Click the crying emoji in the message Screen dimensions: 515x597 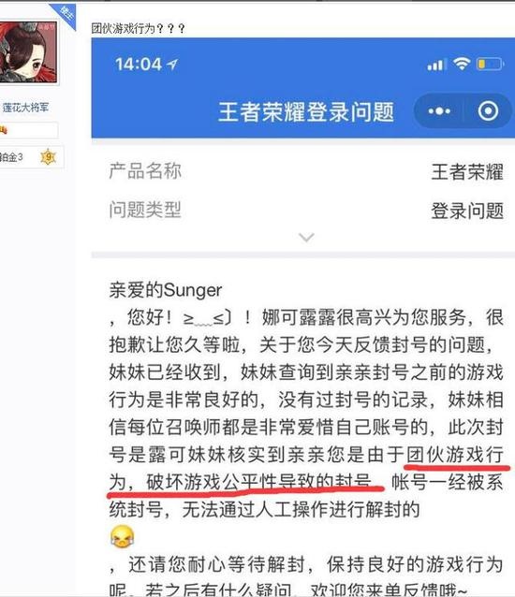(x=123, y=536)
